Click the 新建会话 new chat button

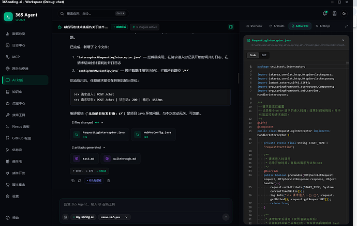click(x=120, y=27)
